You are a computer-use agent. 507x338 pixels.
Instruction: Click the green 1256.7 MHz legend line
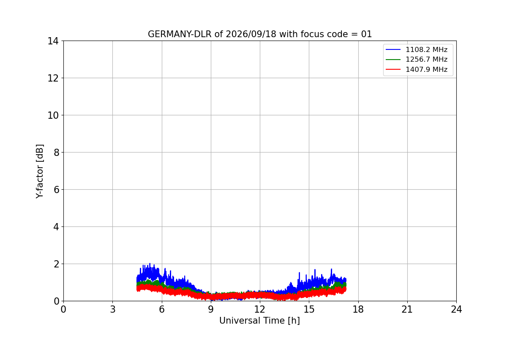(x=393, y=60)
